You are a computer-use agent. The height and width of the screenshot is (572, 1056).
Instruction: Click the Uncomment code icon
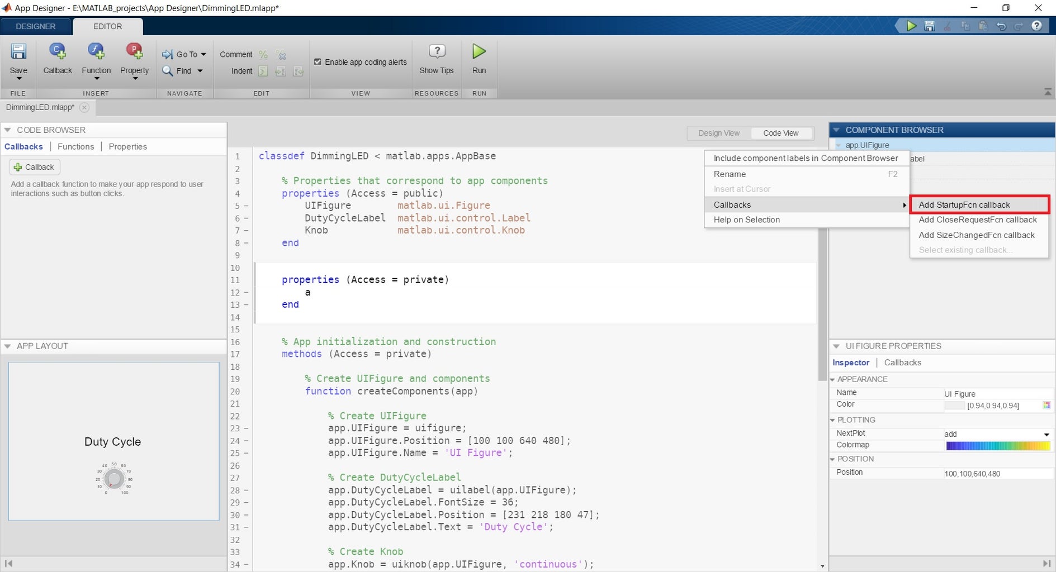click(x=281, y=54)
